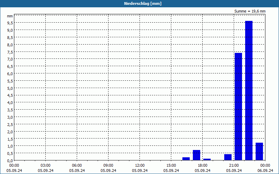Click the date '05.09.24' under 12:00
Image resolution: width=279 pixels, height=174 pixels.
pyautogui.click(x=140, y=171)
